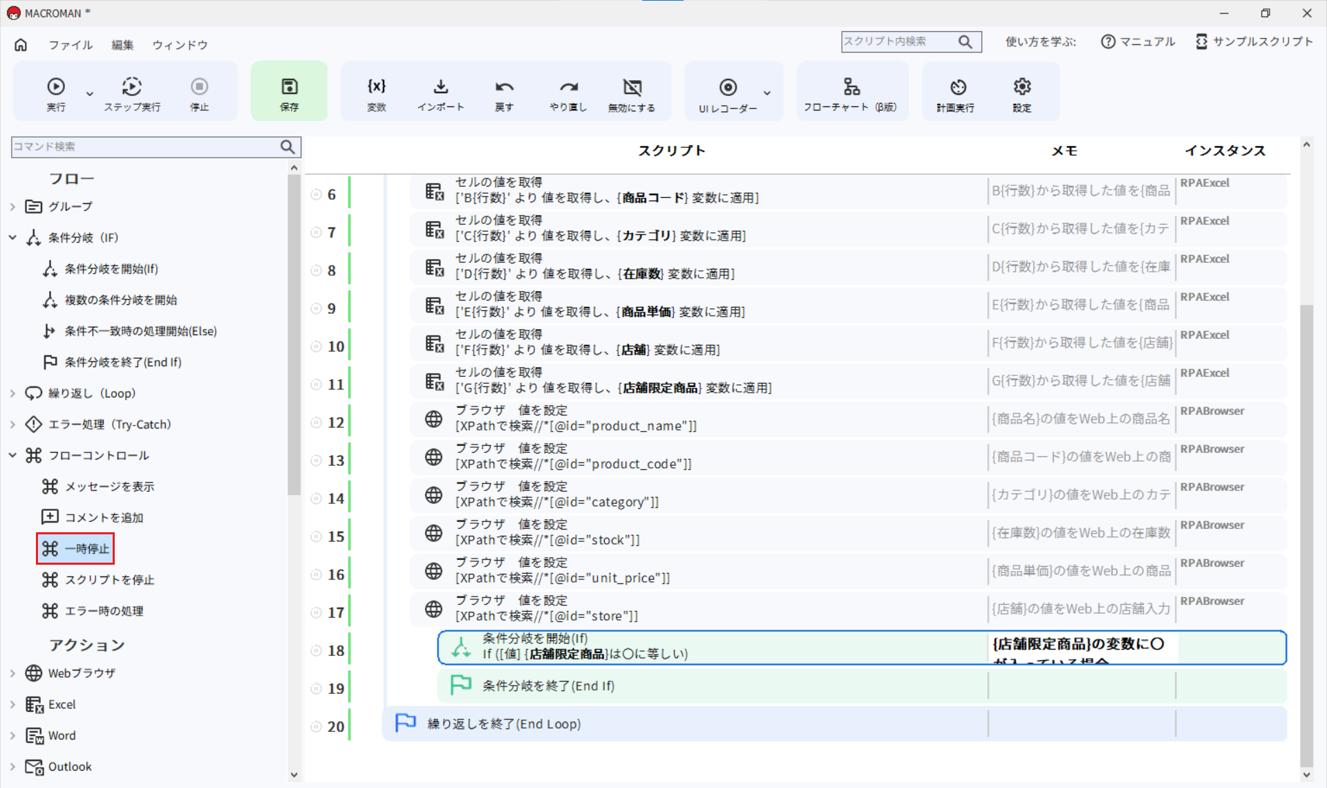Screen dimensions: 1327x788
Task: Open the ファイル menu
Action: (x=70, y=44)
